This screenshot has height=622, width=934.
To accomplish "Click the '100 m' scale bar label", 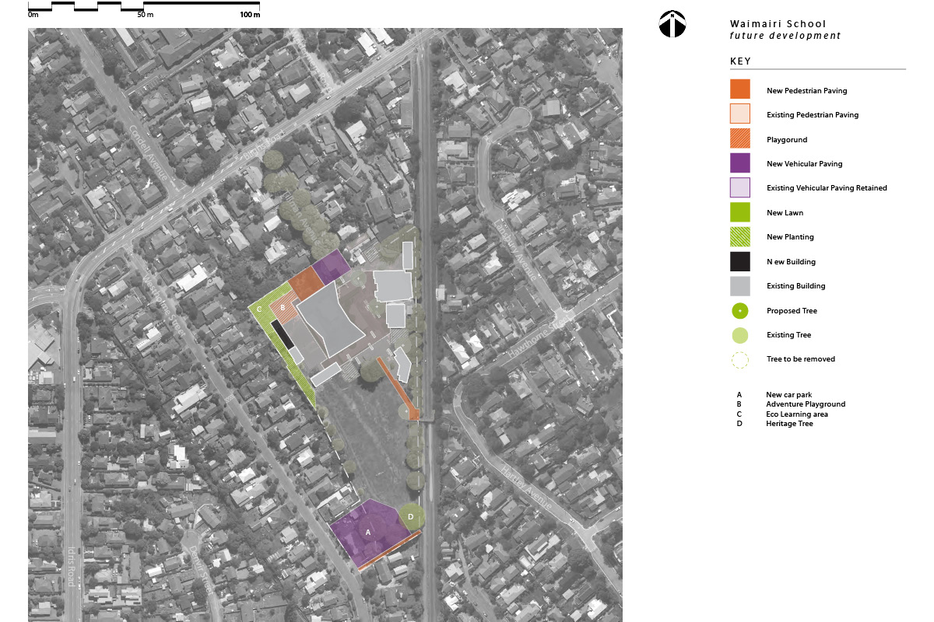I will 250,15.
